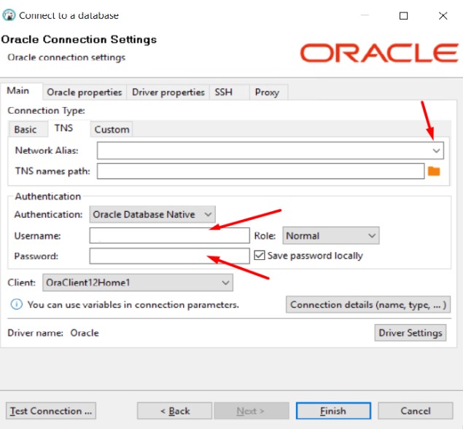The width and height of the screenshot is (463, 429).
Task: Go back with the Back button
Action: [174, 411]
